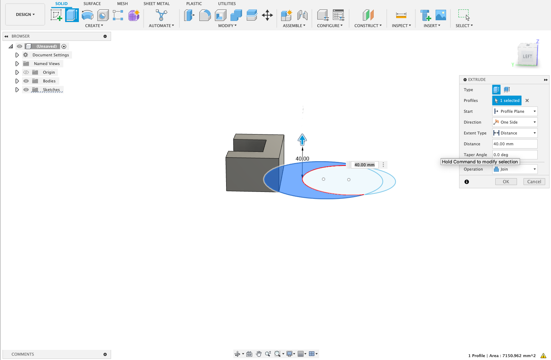
Task: Click the Taper Angle input field
Action: 515,155
